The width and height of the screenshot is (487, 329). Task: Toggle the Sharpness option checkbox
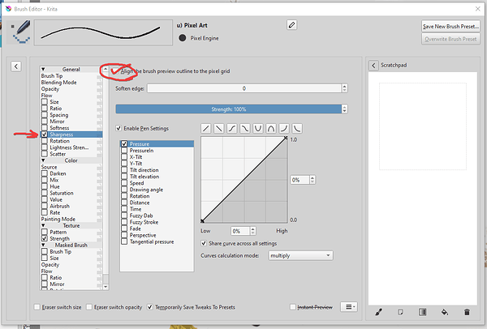45,135
